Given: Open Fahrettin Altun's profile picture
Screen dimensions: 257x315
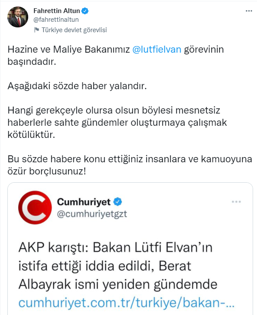Looking at the screenshot, I should point(18,17).
